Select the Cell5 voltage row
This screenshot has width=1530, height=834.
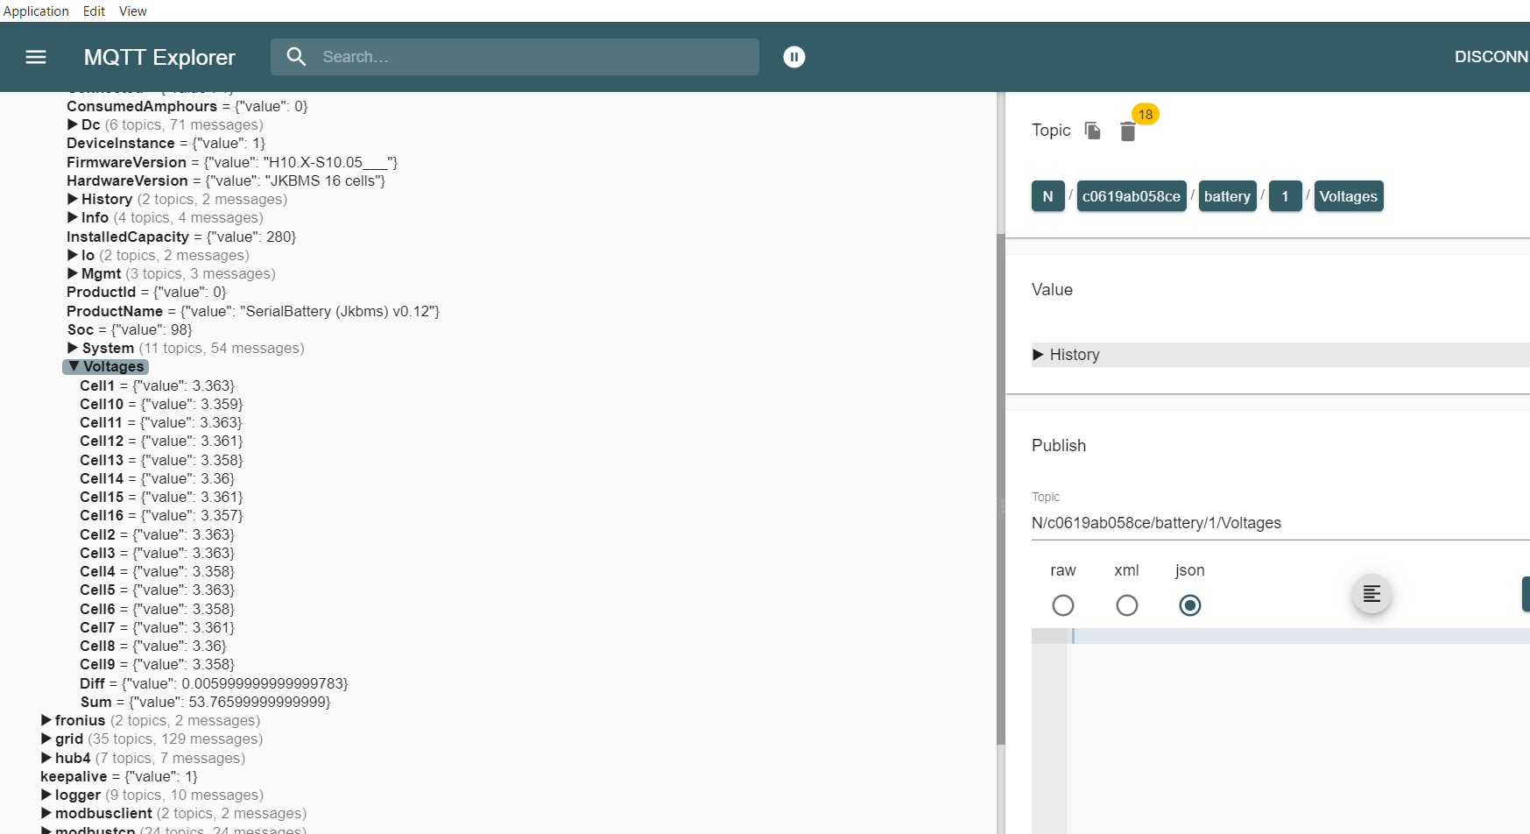point(157,590)
